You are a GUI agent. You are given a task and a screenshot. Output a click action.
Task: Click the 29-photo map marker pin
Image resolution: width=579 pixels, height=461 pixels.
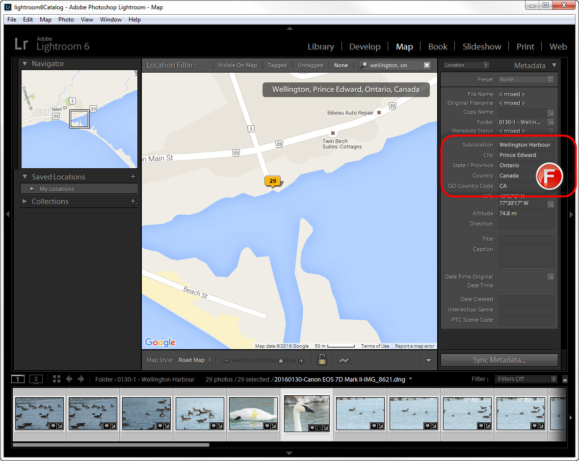click(273, 181)
